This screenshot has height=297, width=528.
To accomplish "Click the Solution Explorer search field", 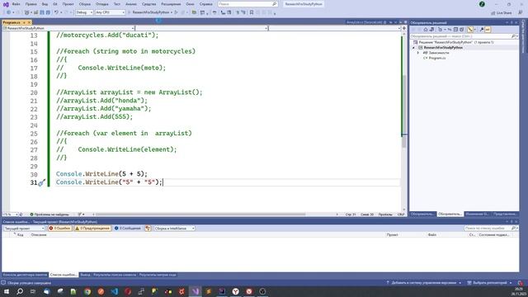I will click(464, 36).
